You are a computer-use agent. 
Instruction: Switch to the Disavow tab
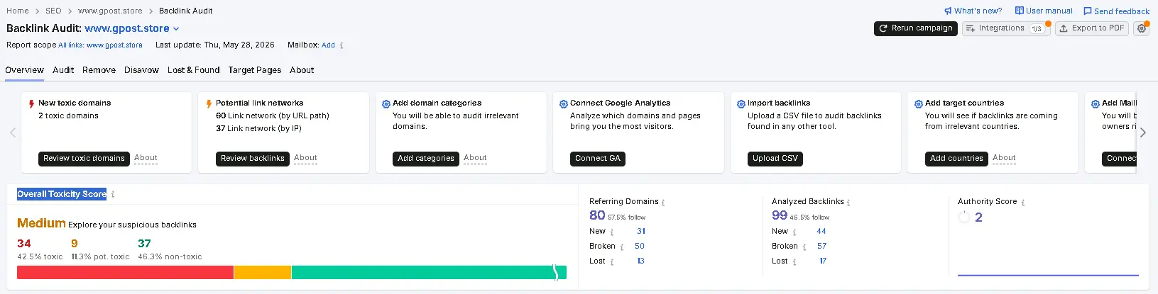coord(141,70)
